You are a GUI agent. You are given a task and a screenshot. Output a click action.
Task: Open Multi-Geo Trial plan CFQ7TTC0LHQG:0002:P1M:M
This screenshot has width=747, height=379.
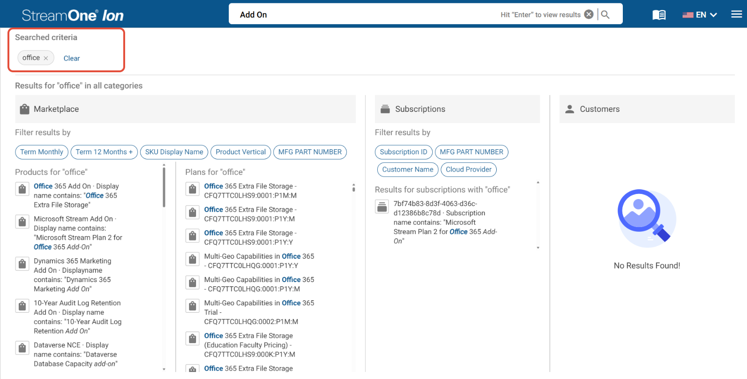pyautogui.click(x=259, y=312)
